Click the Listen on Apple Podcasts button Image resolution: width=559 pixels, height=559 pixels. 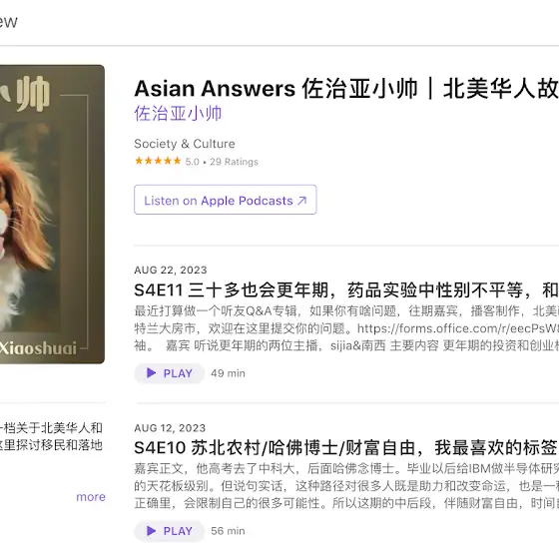pyautogui.click(x=225, y=200)
